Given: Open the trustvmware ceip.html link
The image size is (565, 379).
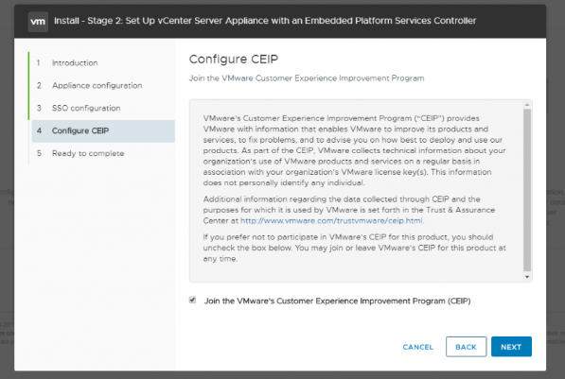Looking at the screenshot, I should 332,220.
